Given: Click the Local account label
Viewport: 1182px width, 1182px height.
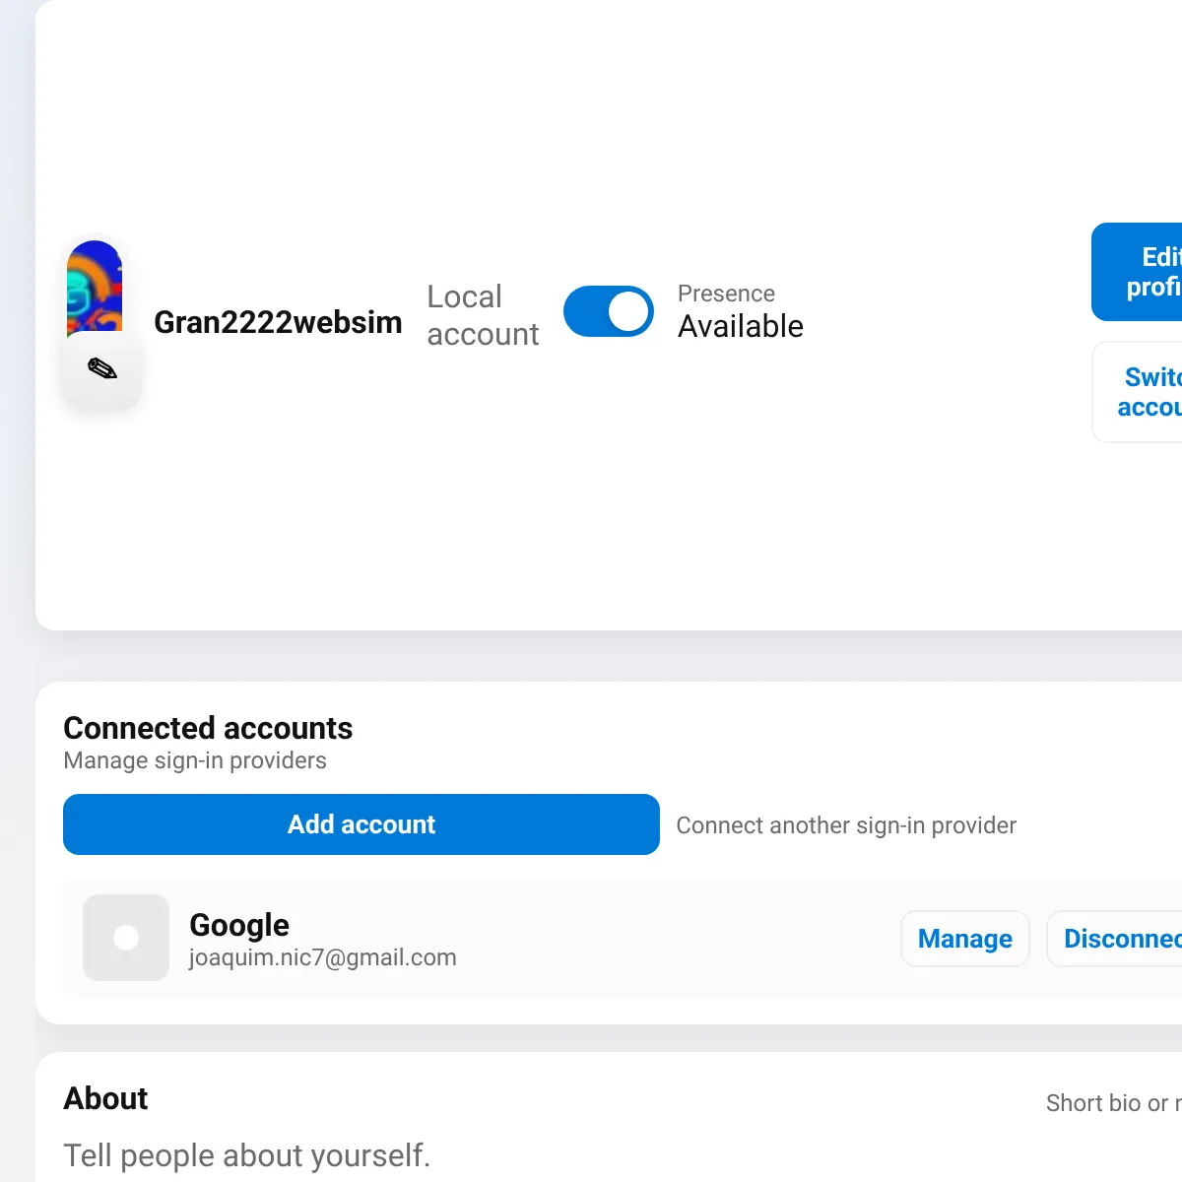Looking at the screenshot, I should [x=483, y=315].
